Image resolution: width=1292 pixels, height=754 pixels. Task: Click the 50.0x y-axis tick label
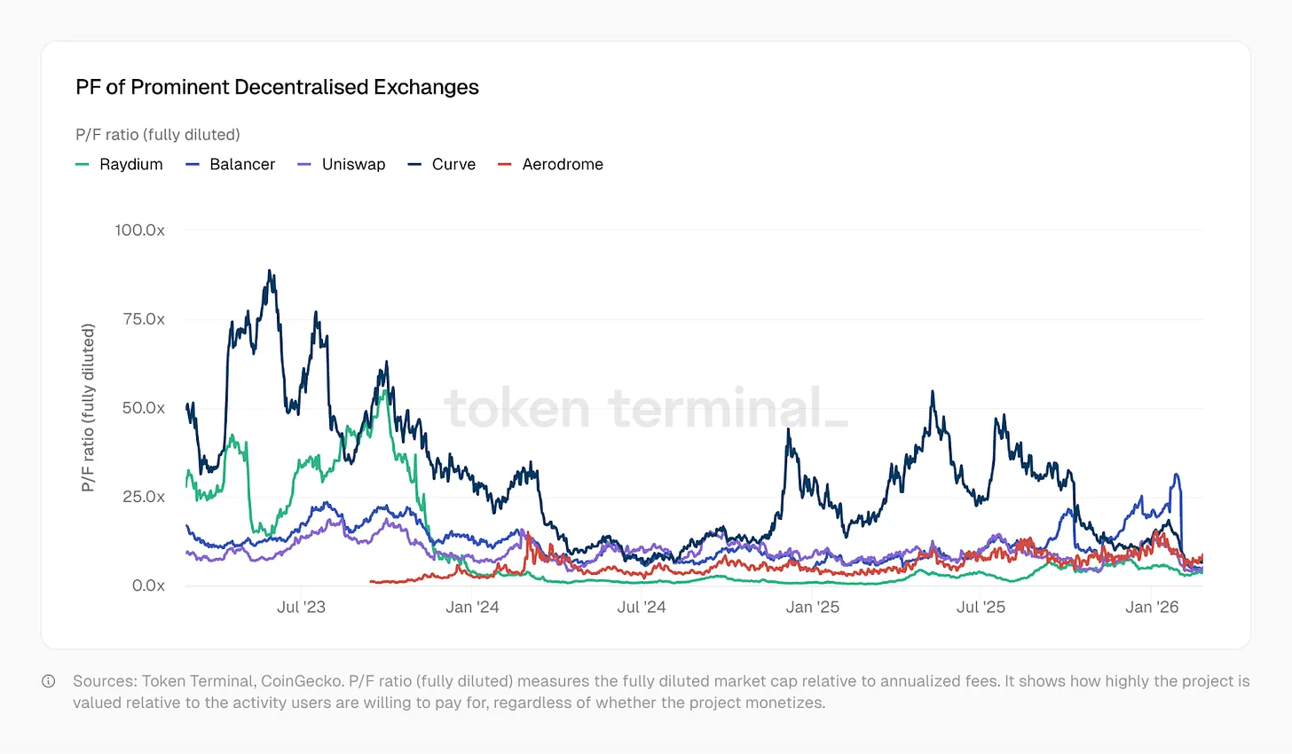143,408
